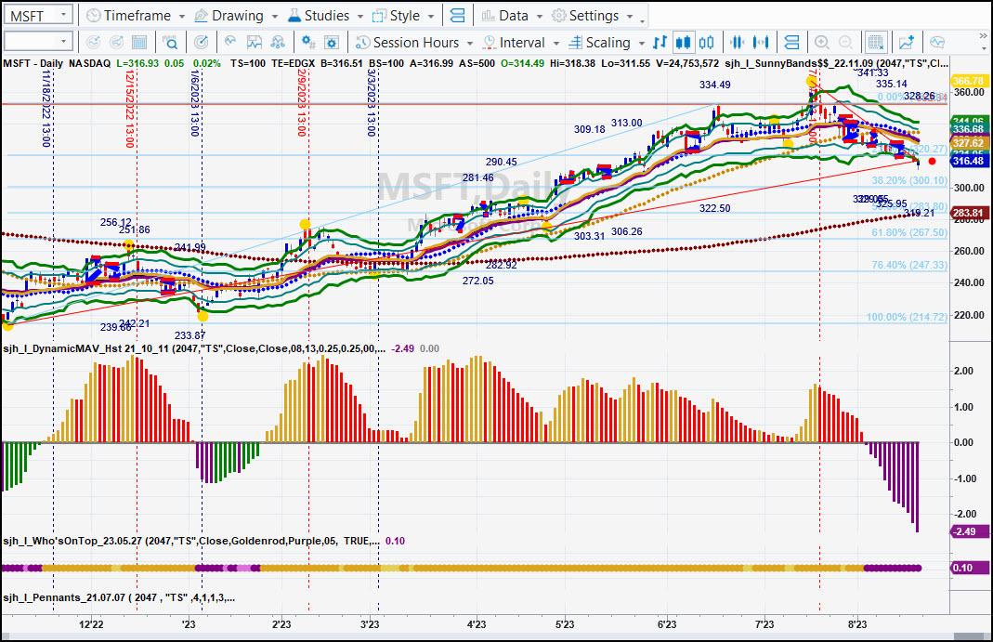Click the increase bar spacing icon
This screenshot has height=642, width=993.
click(761, 43)
